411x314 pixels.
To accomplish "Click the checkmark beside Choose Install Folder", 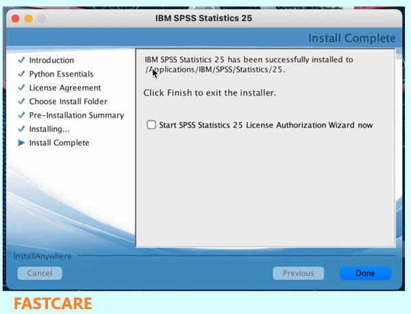I will coord(21,101).
